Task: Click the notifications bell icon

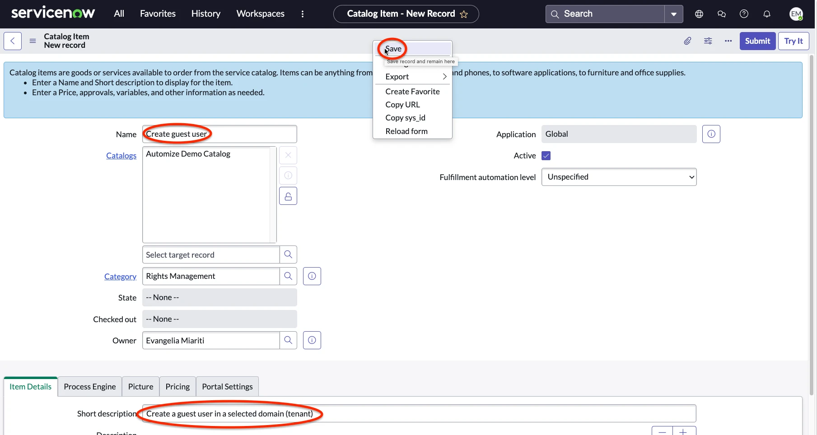Action: pyautogui.click(x=766, y=14)
